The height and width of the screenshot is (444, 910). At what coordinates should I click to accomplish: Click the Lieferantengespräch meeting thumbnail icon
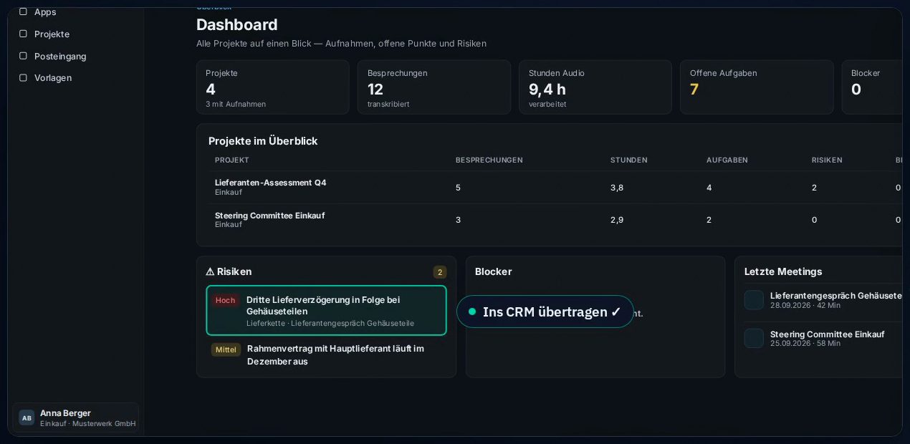(754, 300)
